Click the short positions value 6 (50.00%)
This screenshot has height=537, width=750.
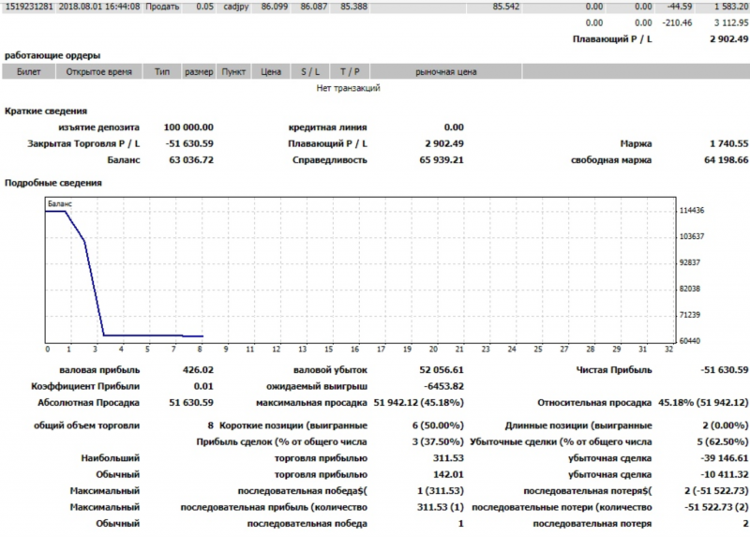point(438,425)
